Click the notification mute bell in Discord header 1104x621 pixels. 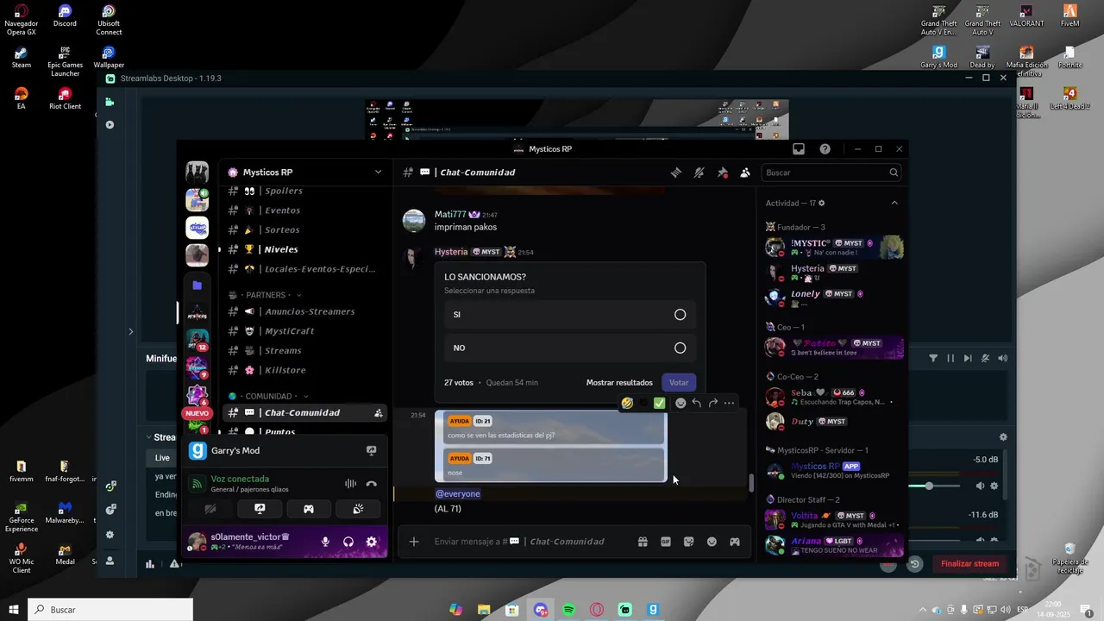[699, 172]
